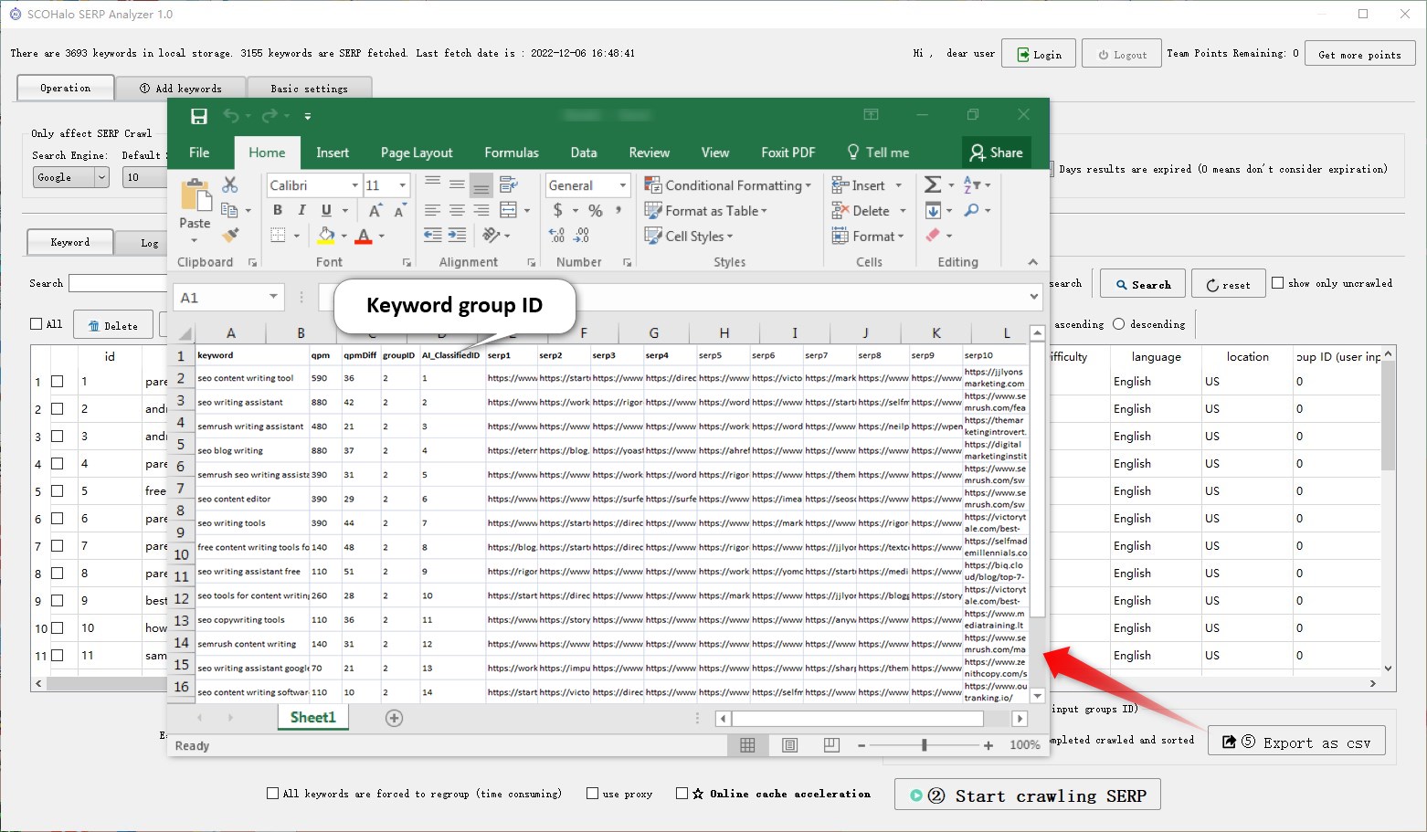Click the AutoSum sigma icon
The image size is (1427, 832).
coord(932,184)
